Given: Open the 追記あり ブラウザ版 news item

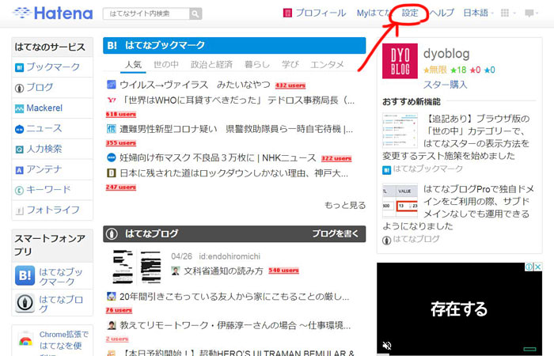Looking at the screenshot, I should (456, 137).
